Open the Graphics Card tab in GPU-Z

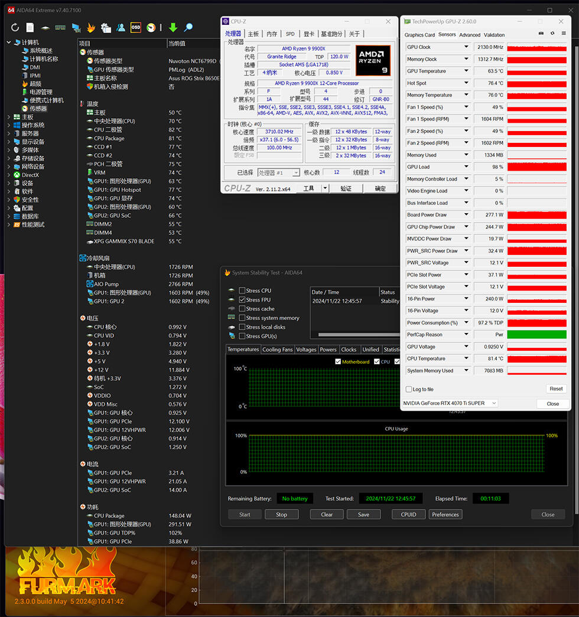click(x=419, y=35)
